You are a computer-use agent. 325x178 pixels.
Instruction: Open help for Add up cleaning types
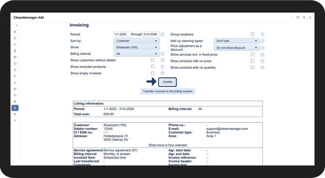coord(262,41)
